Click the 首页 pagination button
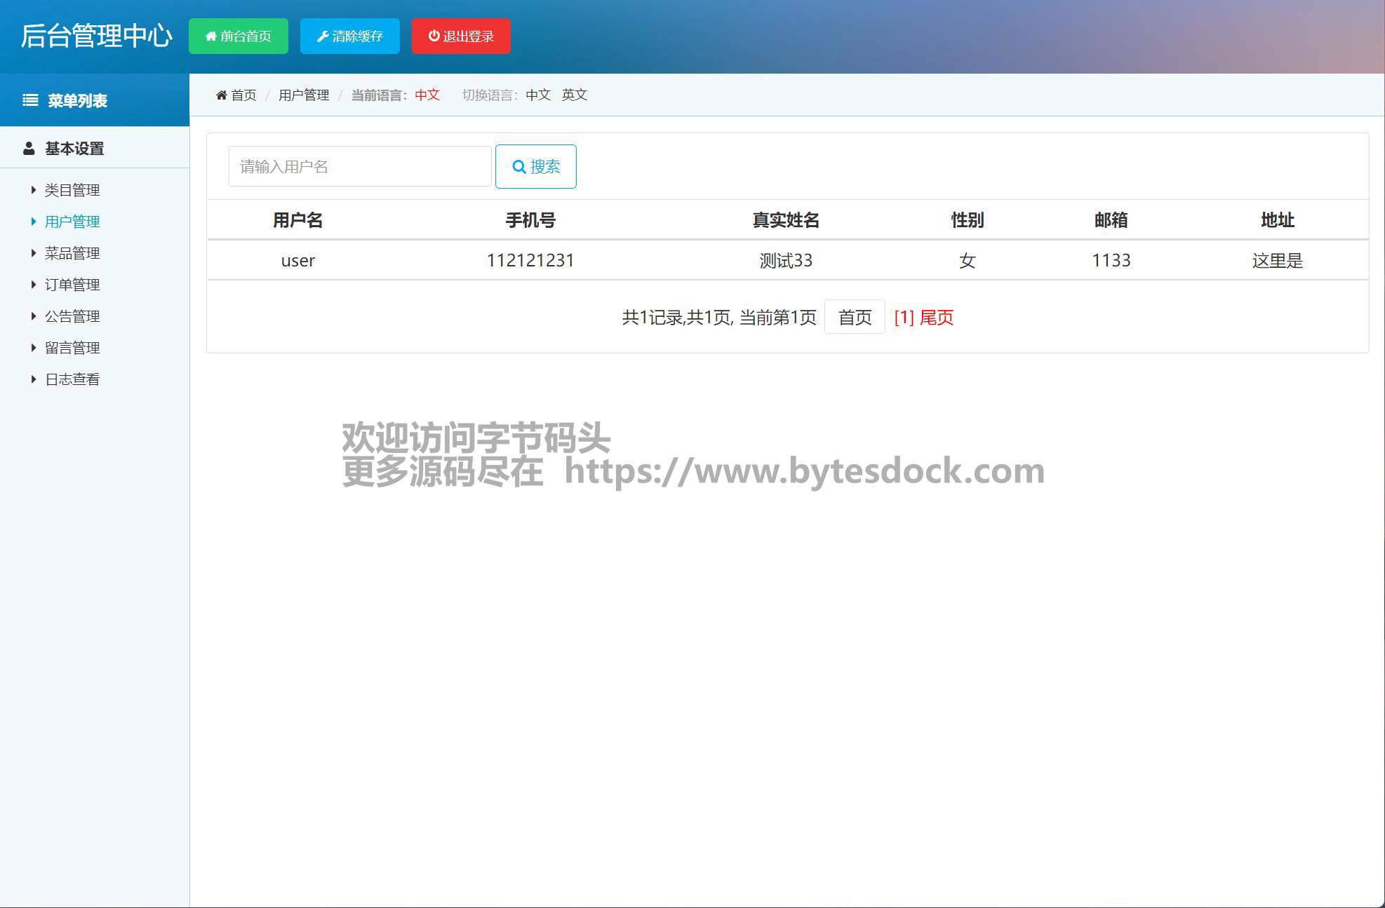The image size is (1385, 908). coord(855,318)
